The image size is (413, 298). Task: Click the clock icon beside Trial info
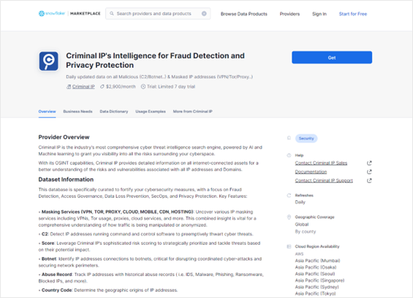click(143, 87)
